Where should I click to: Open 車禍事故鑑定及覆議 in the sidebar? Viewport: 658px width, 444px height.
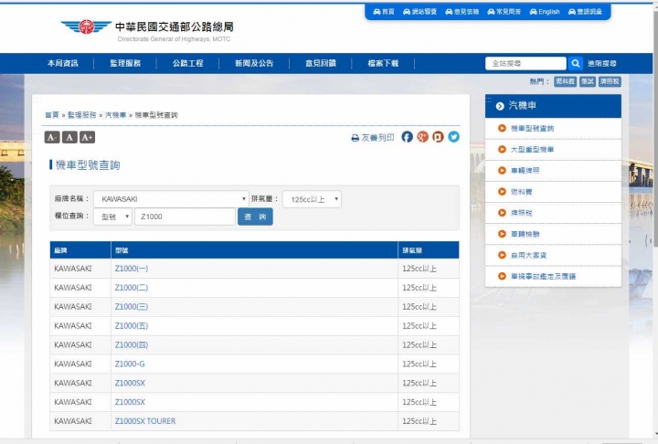pos(543,276)
